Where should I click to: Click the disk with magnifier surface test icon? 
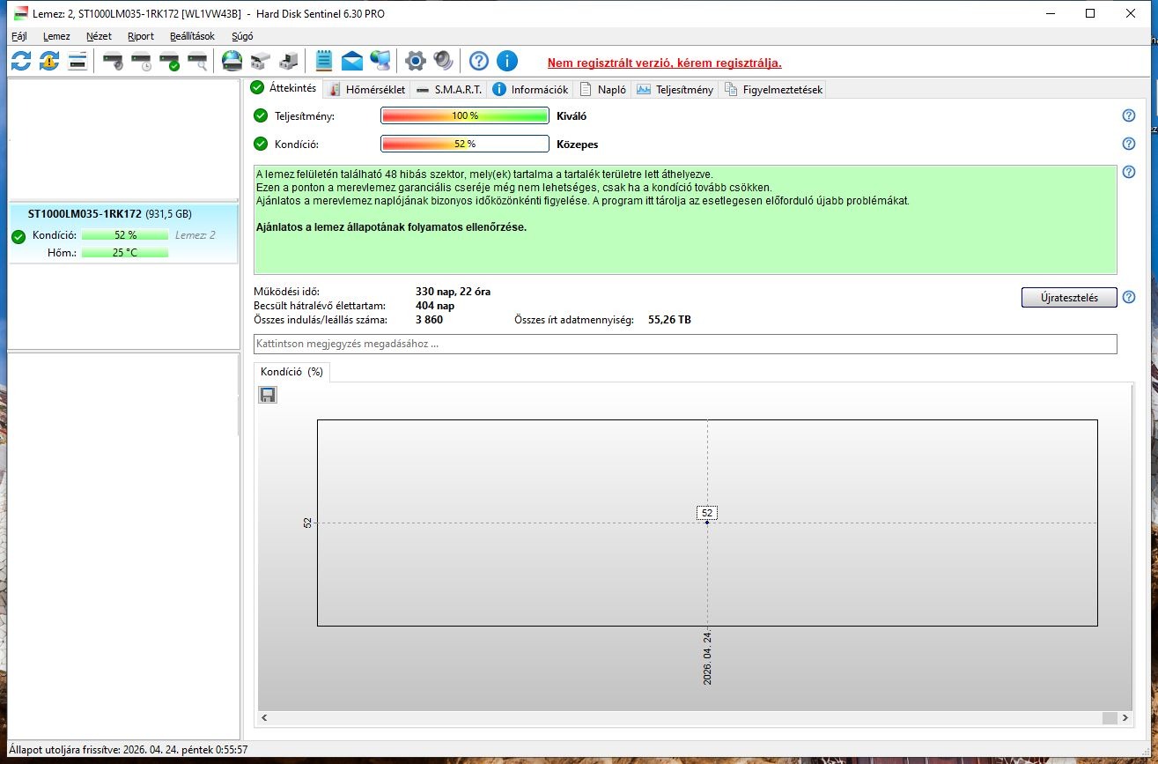pyautogui.click(x=197, y=61)
